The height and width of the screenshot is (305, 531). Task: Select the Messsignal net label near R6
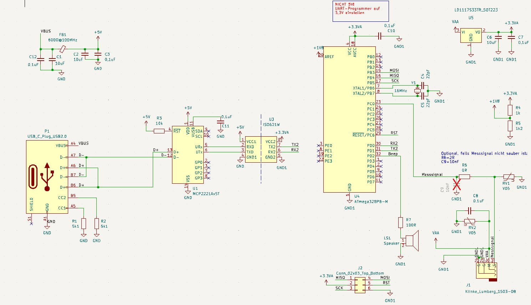tap(432, 174)
